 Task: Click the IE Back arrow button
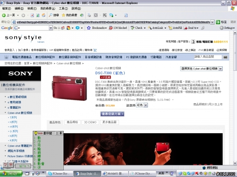[x=4, y=15]
